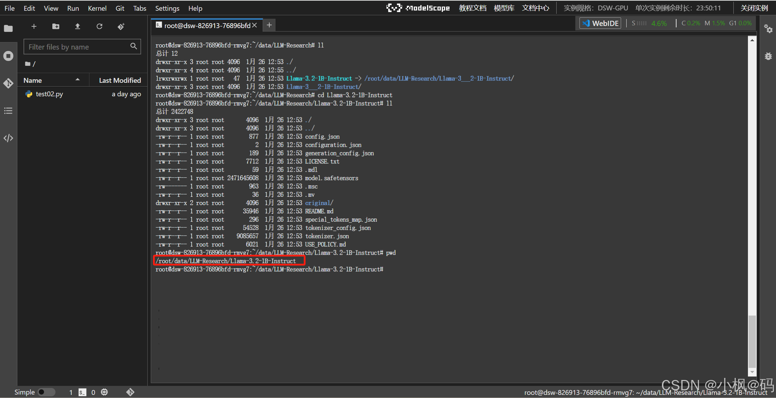Create a new folder
Viewport: 776px width, 398px height.
point(56,26)
